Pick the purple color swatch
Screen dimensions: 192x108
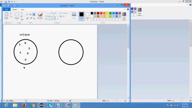[x=120, y=13]
